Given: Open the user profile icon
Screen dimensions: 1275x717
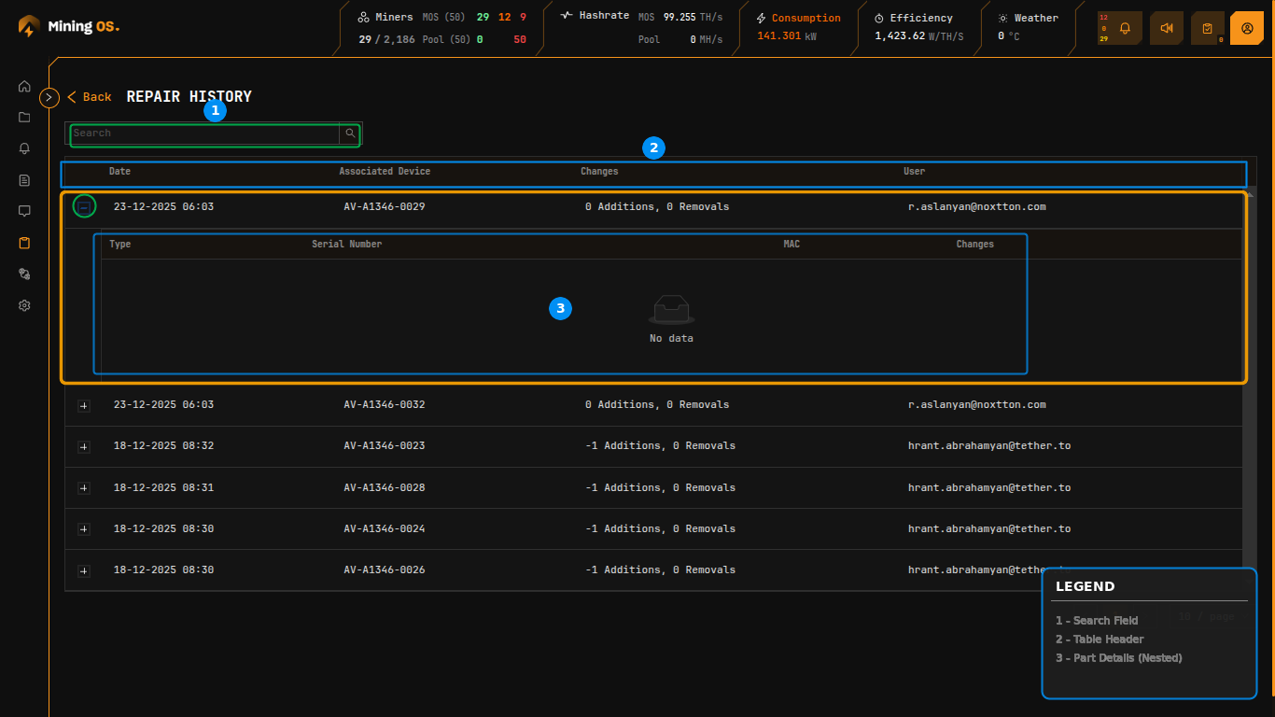Looking at the screenshot, I should tap(1247, 28).
